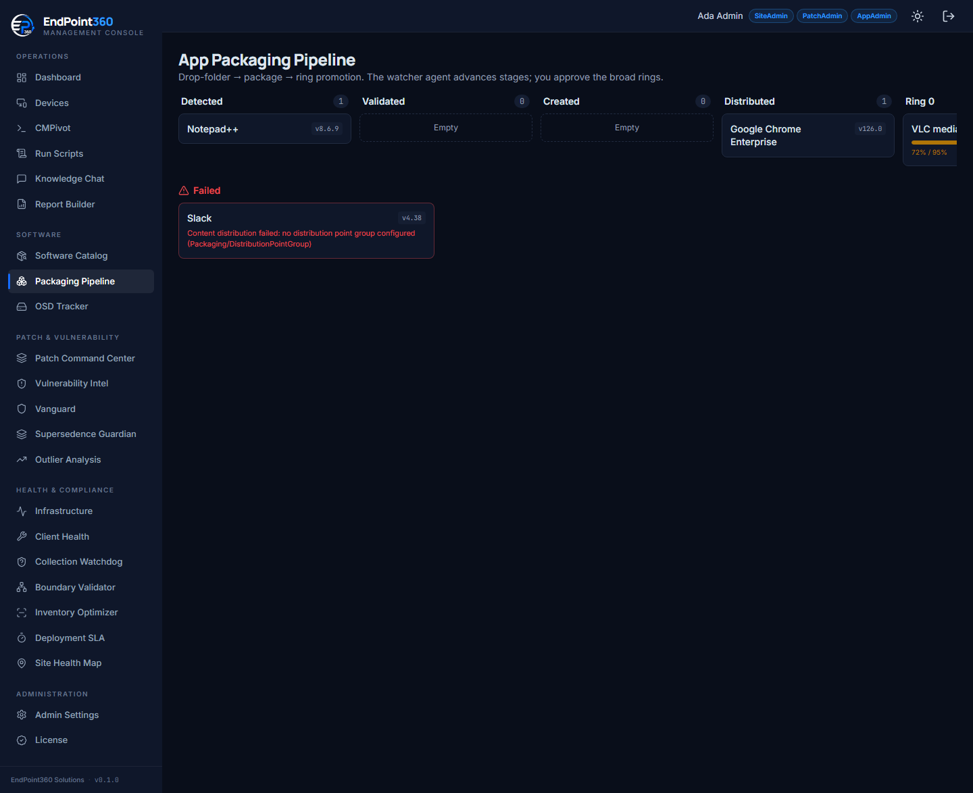The width and height of the screenshot is (973, 793).
Task: Click the CMPivot terminal prompt icon
Action: 22,128
